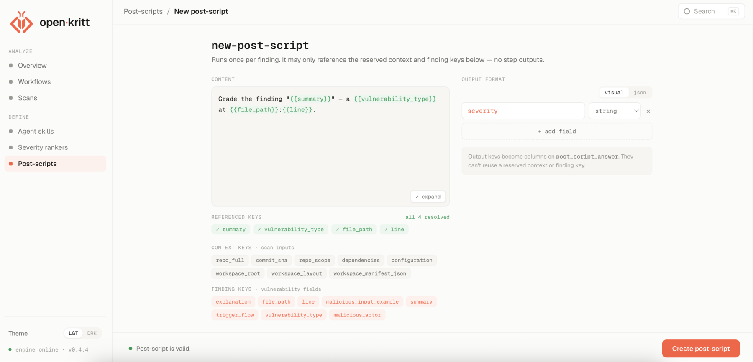This screenshot has width=753, height=362.
Task: Insert the repo_scope context key
Action: click(x=315, y=261)
